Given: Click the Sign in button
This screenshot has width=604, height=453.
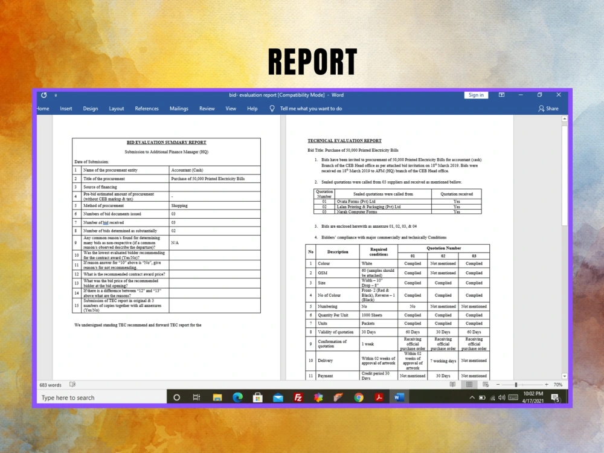Looking at the screenshot, I should point(476,95).
